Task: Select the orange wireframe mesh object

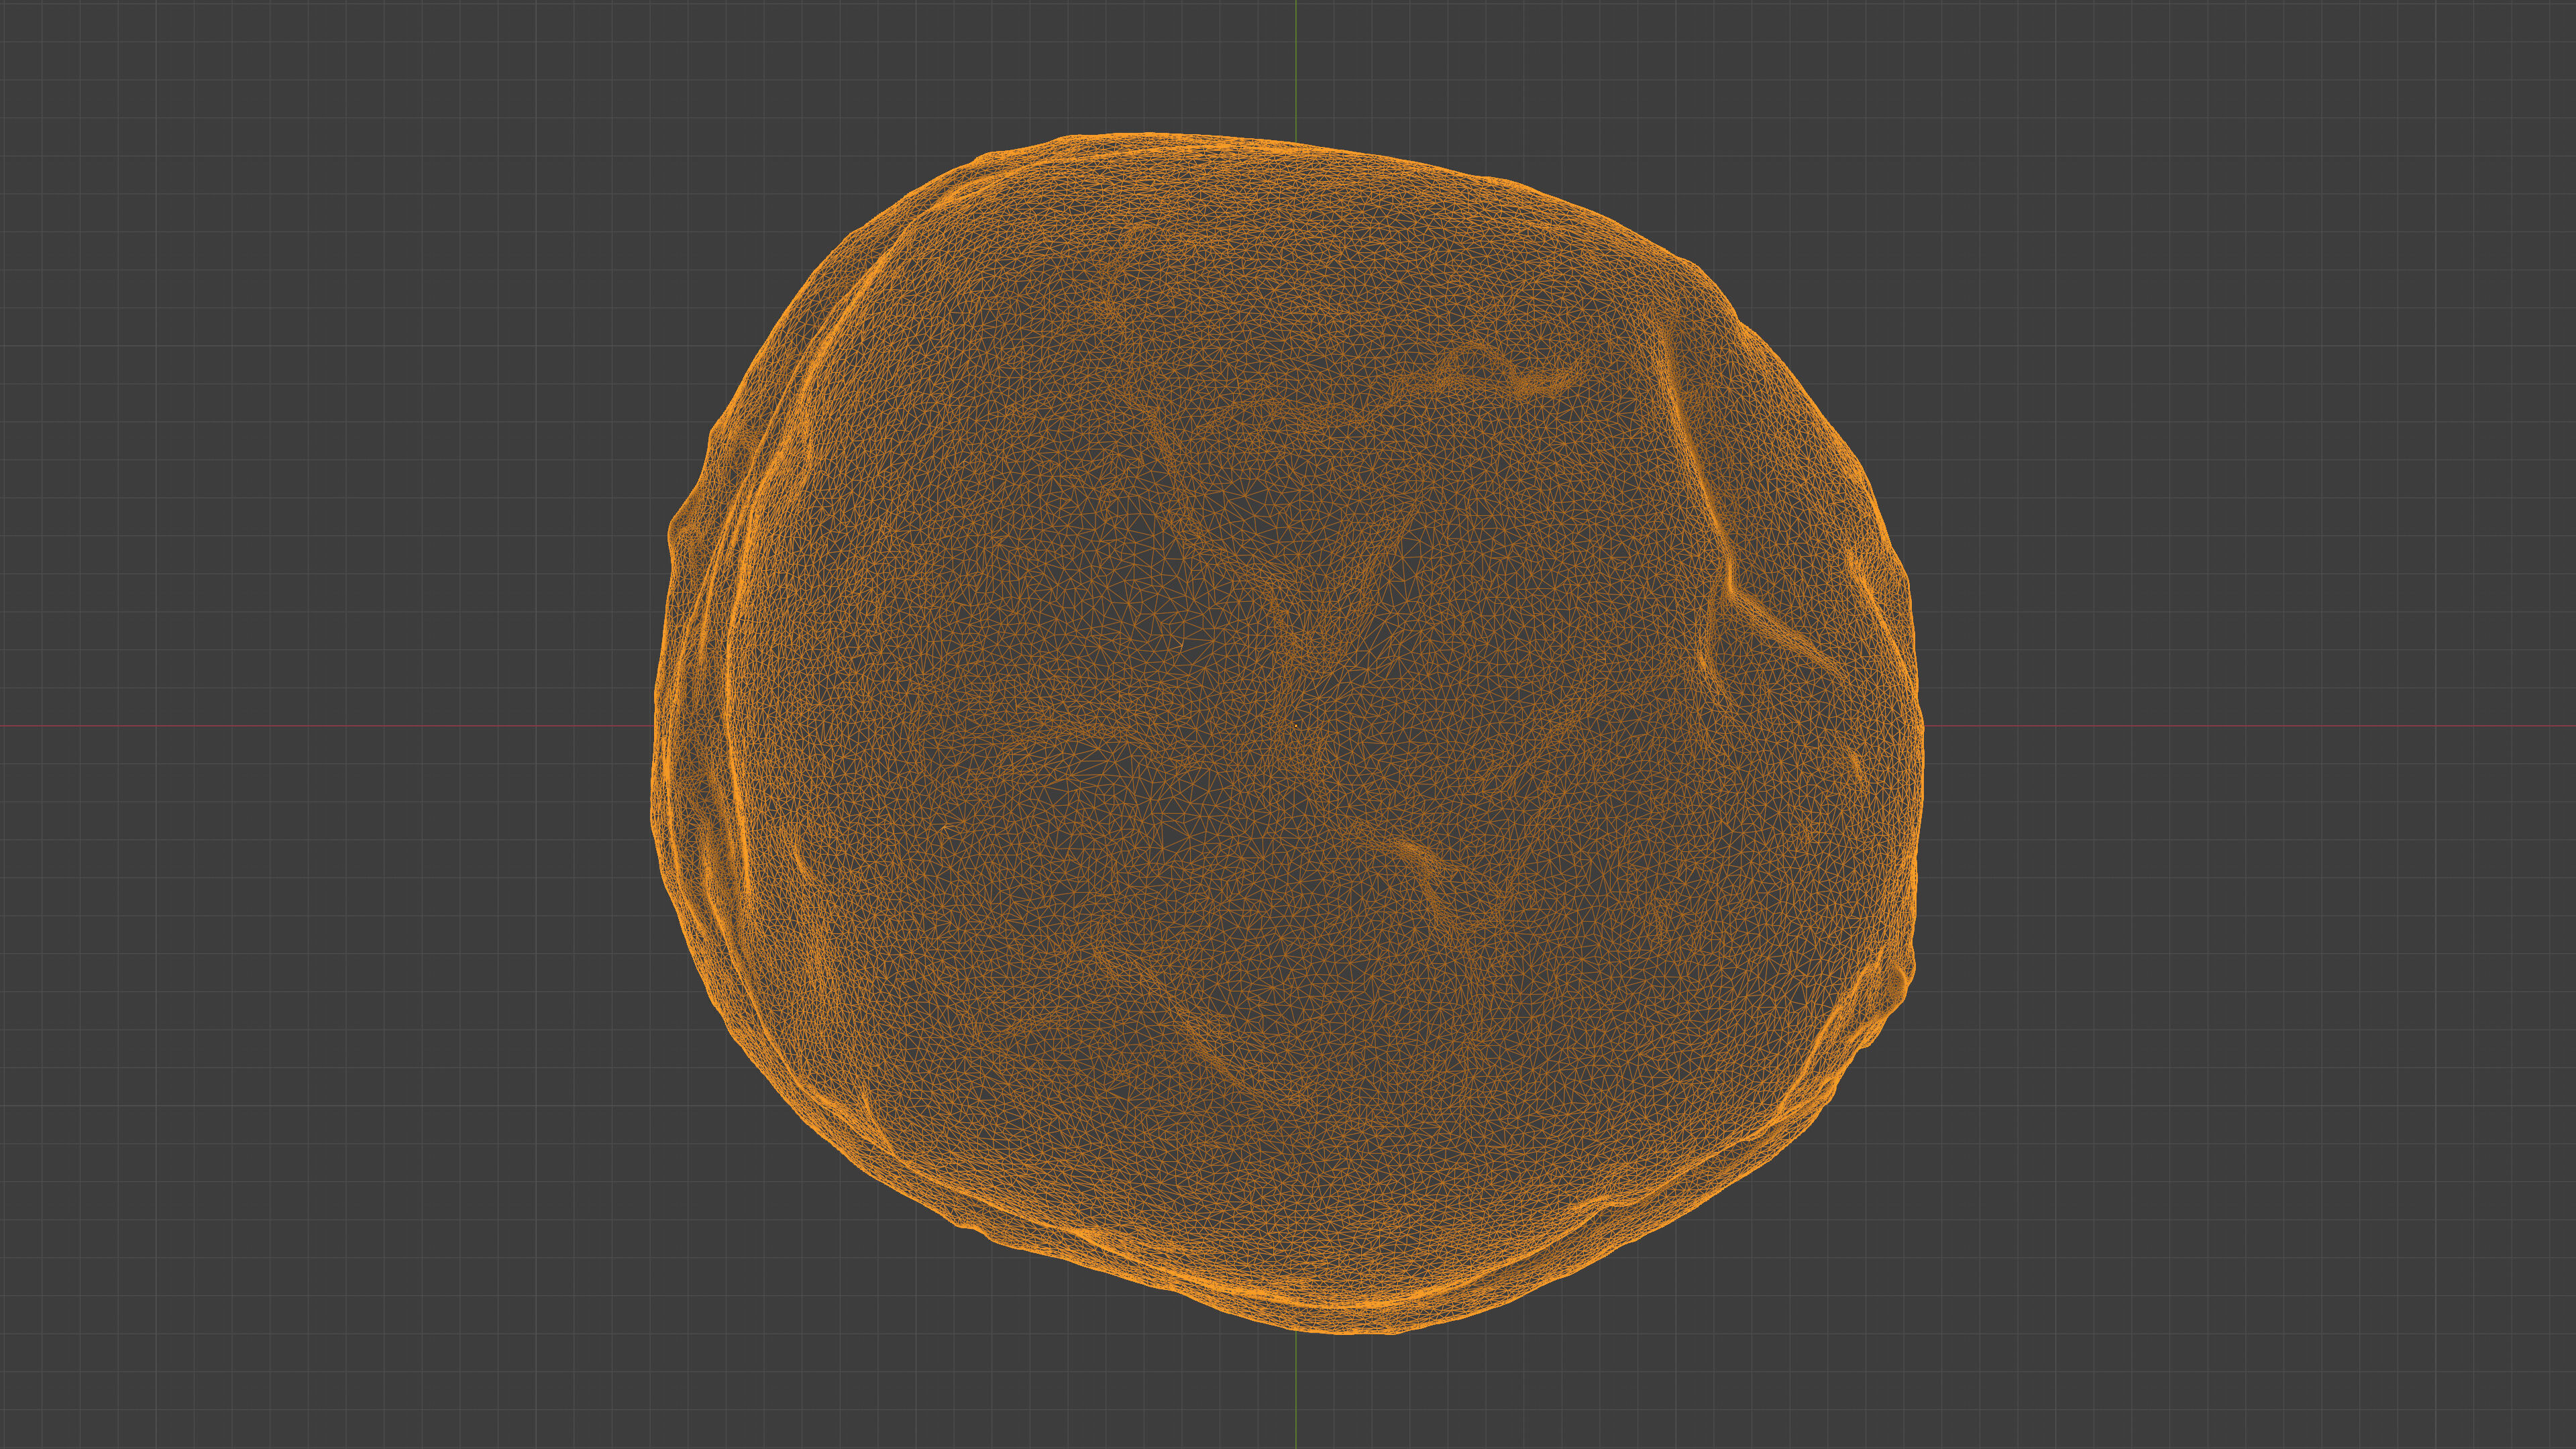Action: tap(1287, 733)
